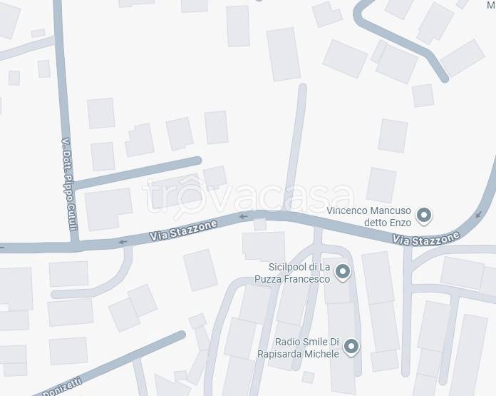Open the Sicilpool di La Puzza Francesco label

click(292, 273)
